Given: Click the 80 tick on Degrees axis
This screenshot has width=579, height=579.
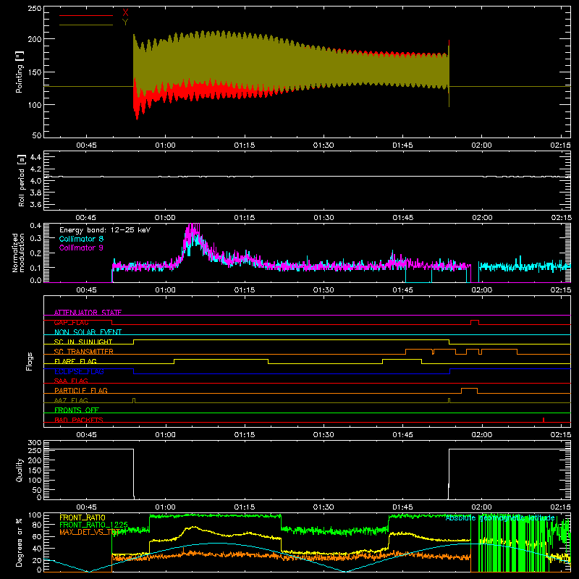Looking at the screenshot, I should click(x=37, y=525).
